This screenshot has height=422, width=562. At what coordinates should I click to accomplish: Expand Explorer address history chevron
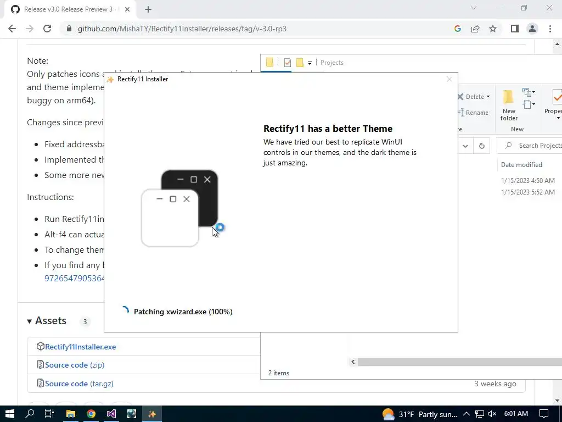465,146
